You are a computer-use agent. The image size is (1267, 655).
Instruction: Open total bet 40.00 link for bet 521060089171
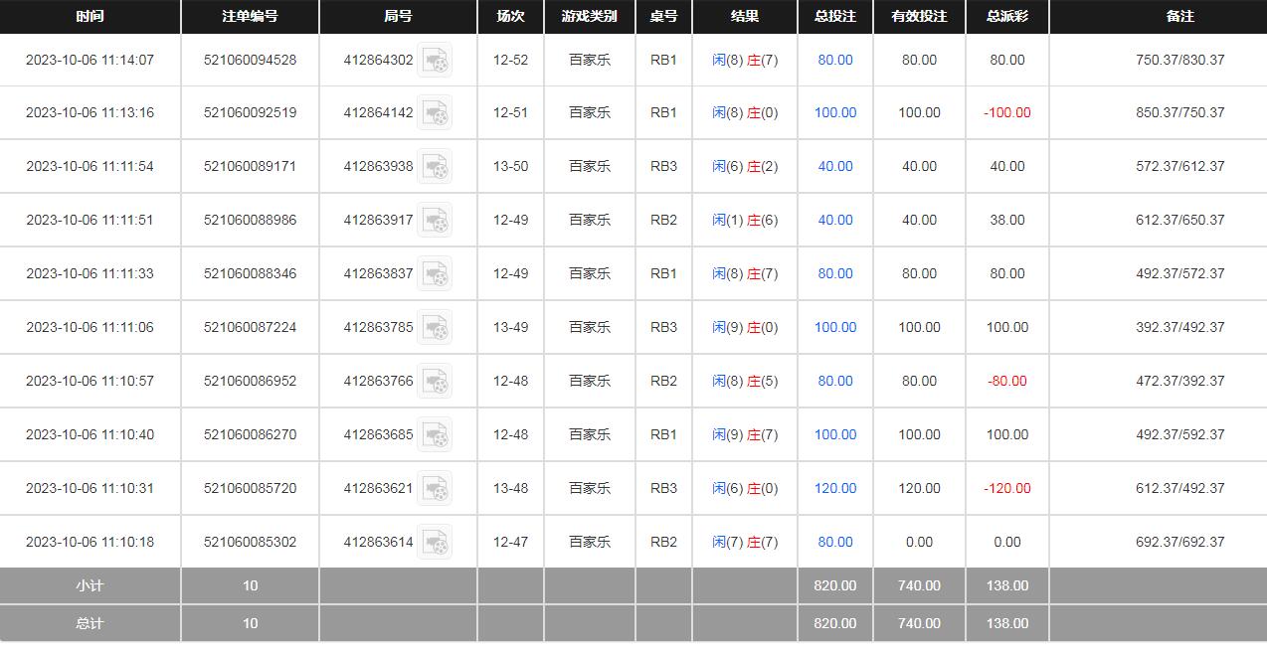point(835,166)
